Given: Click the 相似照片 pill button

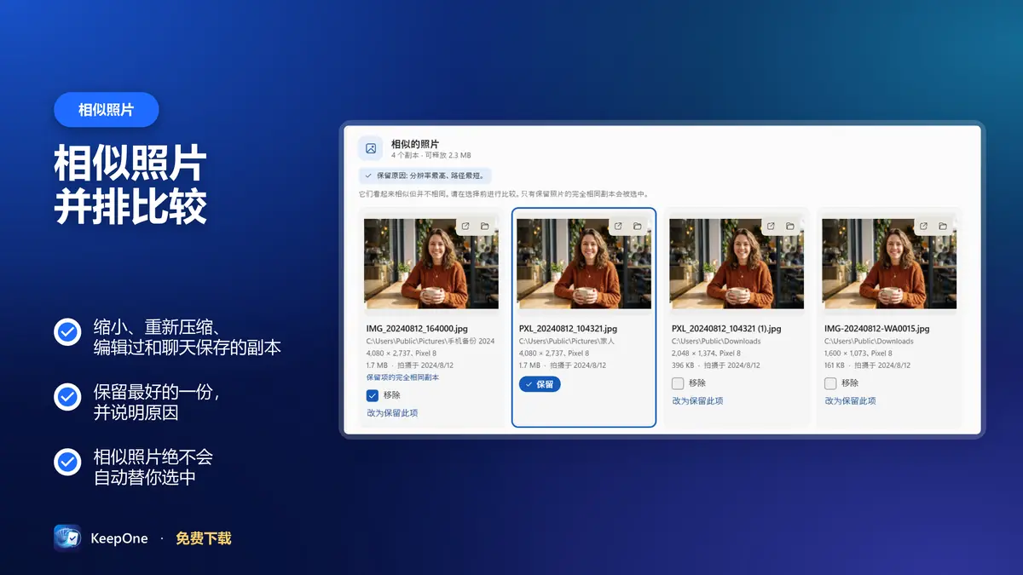Looking at the screenshot, I should 107,110.
